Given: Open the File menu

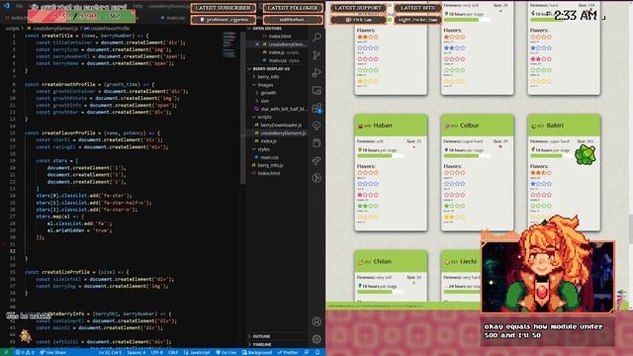Looking at the screenshot, I should (19, 6).
